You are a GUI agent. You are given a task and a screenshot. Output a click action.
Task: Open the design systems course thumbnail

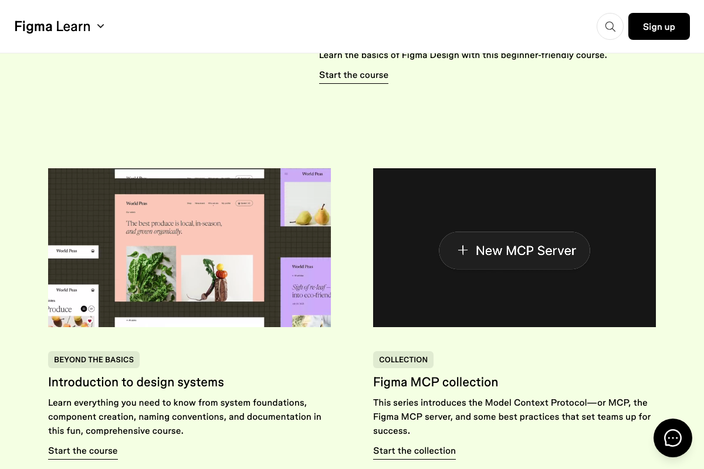[x=189, y=247]
